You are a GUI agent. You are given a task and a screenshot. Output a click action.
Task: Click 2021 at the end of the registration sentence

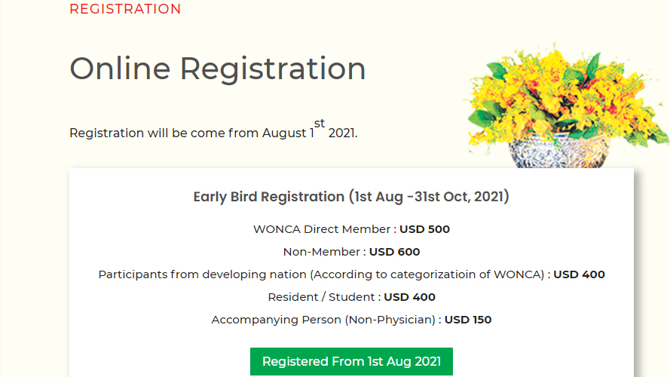(342, 133)
